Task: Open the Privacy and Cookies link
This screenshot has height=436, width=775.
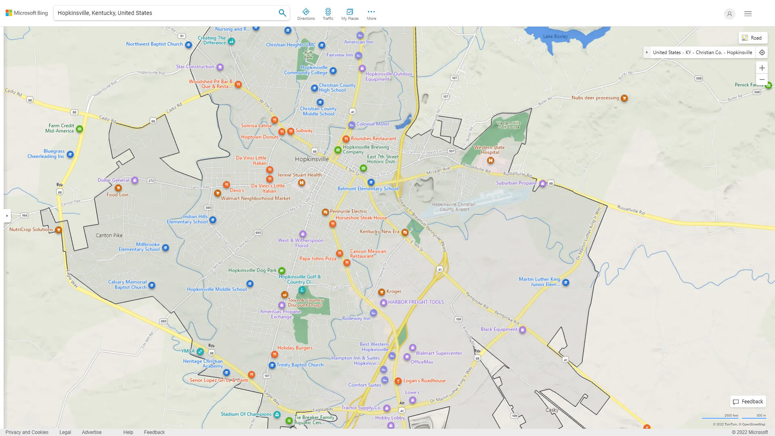Action: 27,432
